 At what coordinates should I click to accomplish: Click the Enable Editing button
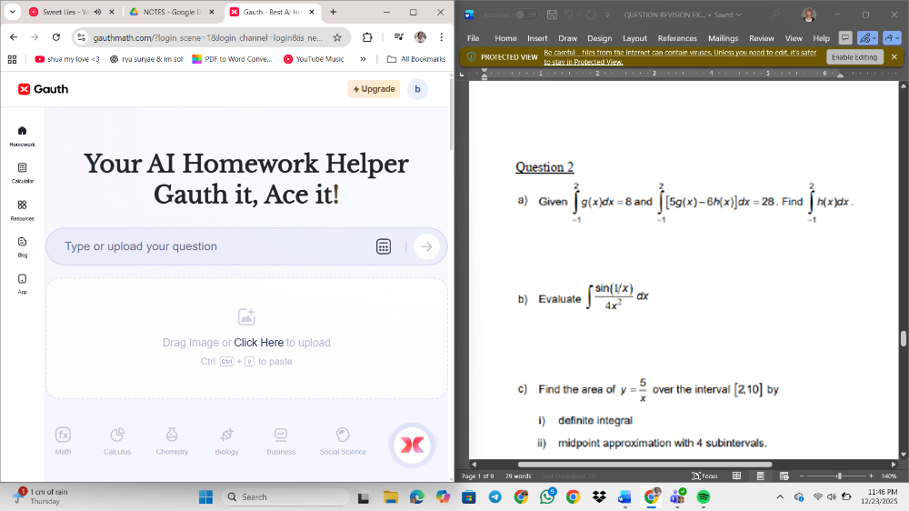(x=854, y=56)
